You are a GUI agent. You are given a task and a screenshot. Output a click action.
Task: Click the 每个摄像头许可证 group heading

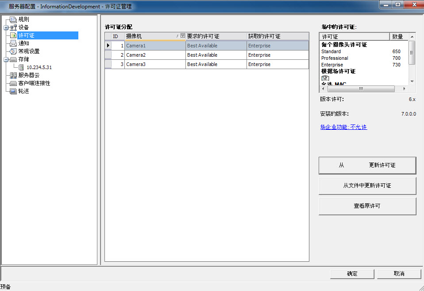pos(344,45)
